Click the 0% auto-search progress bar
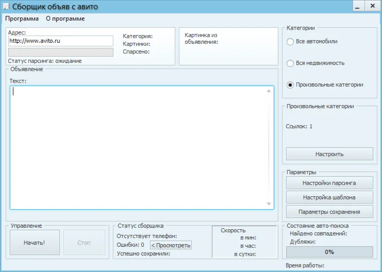Image resolution: width=382 pixels, height=272 pixels. pyautogui.click(x=329, y=252)
